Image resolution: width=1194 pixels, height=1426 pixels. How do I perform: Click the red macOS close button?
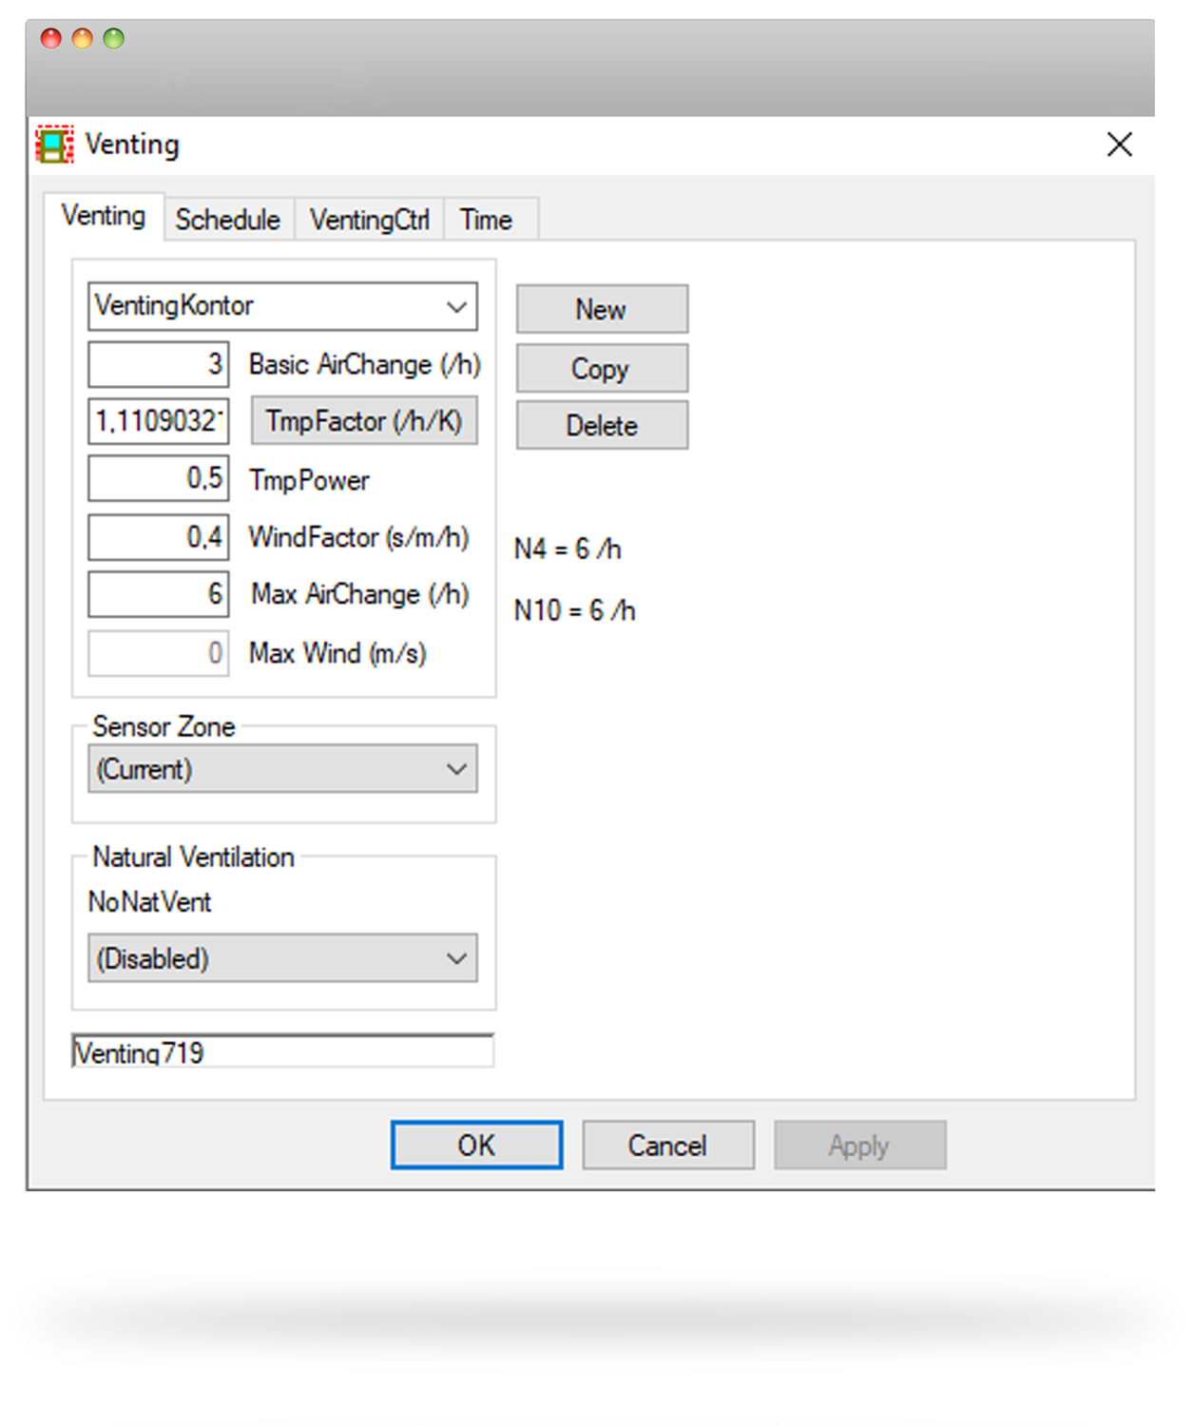[51, 39]
